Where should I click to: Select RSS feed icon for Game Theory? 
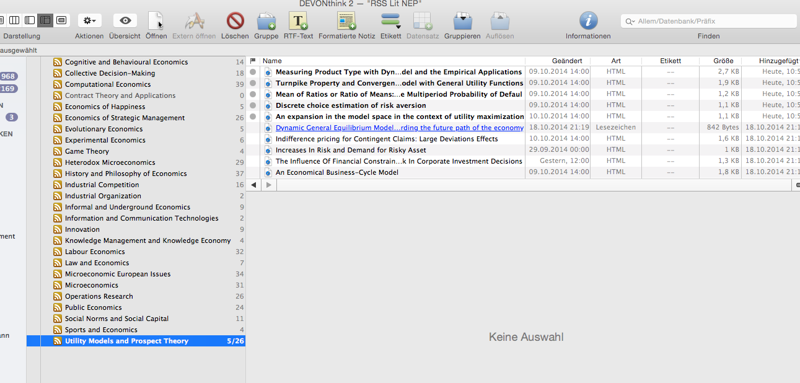click(58, 151)
